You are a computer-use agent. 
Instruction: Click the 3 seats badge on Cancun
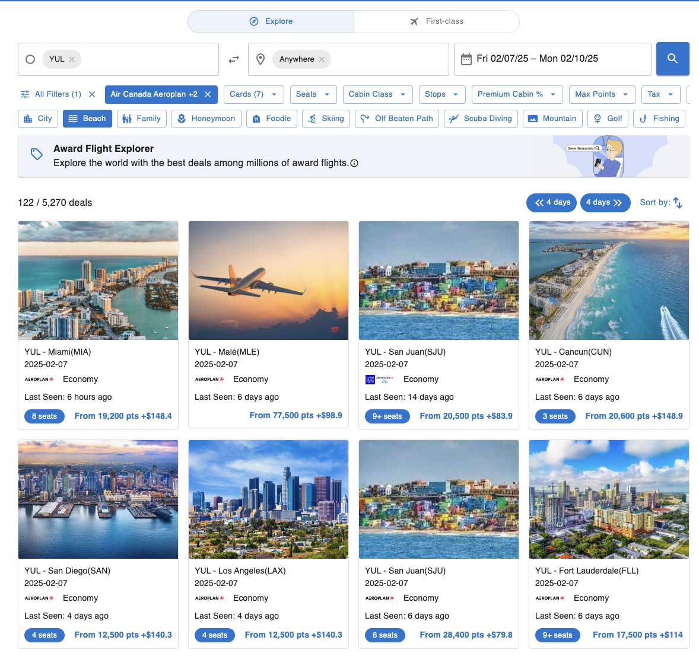point(555,416)
